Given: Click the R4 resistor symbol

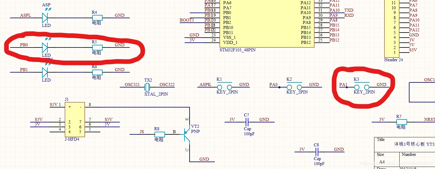Looking at the screenshot, I should 97,18.
